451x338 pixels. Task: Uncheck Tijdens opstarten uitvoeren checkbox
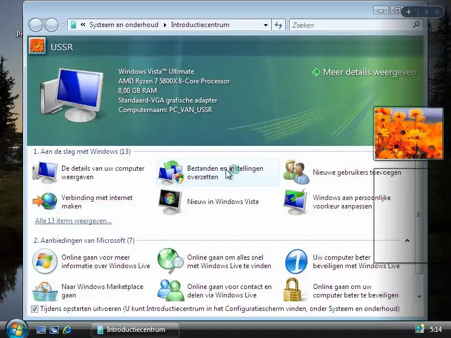pyautogui.click(x=34, y=309)
